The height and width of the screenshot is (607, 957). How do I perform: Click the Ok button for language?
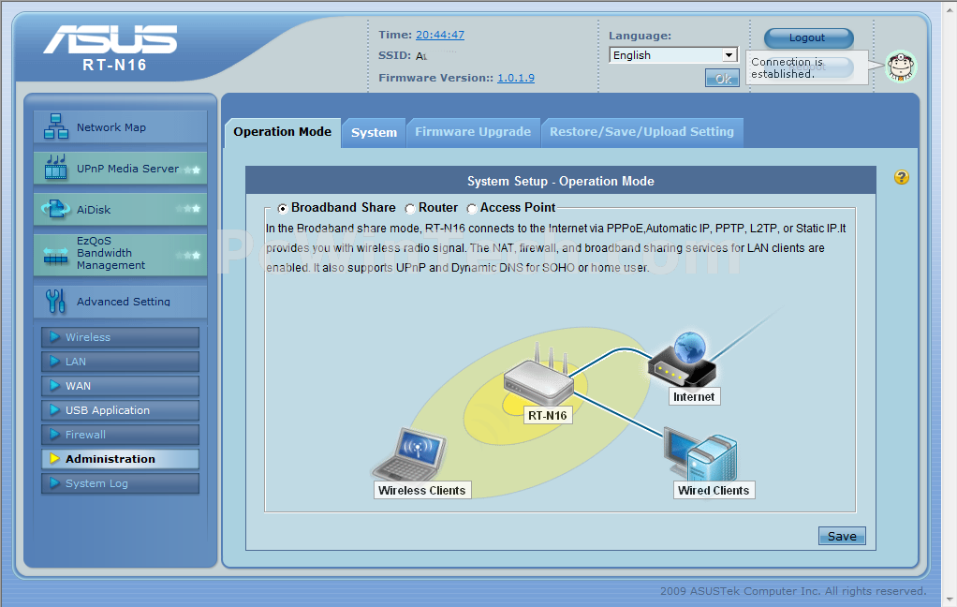[723, 78]
